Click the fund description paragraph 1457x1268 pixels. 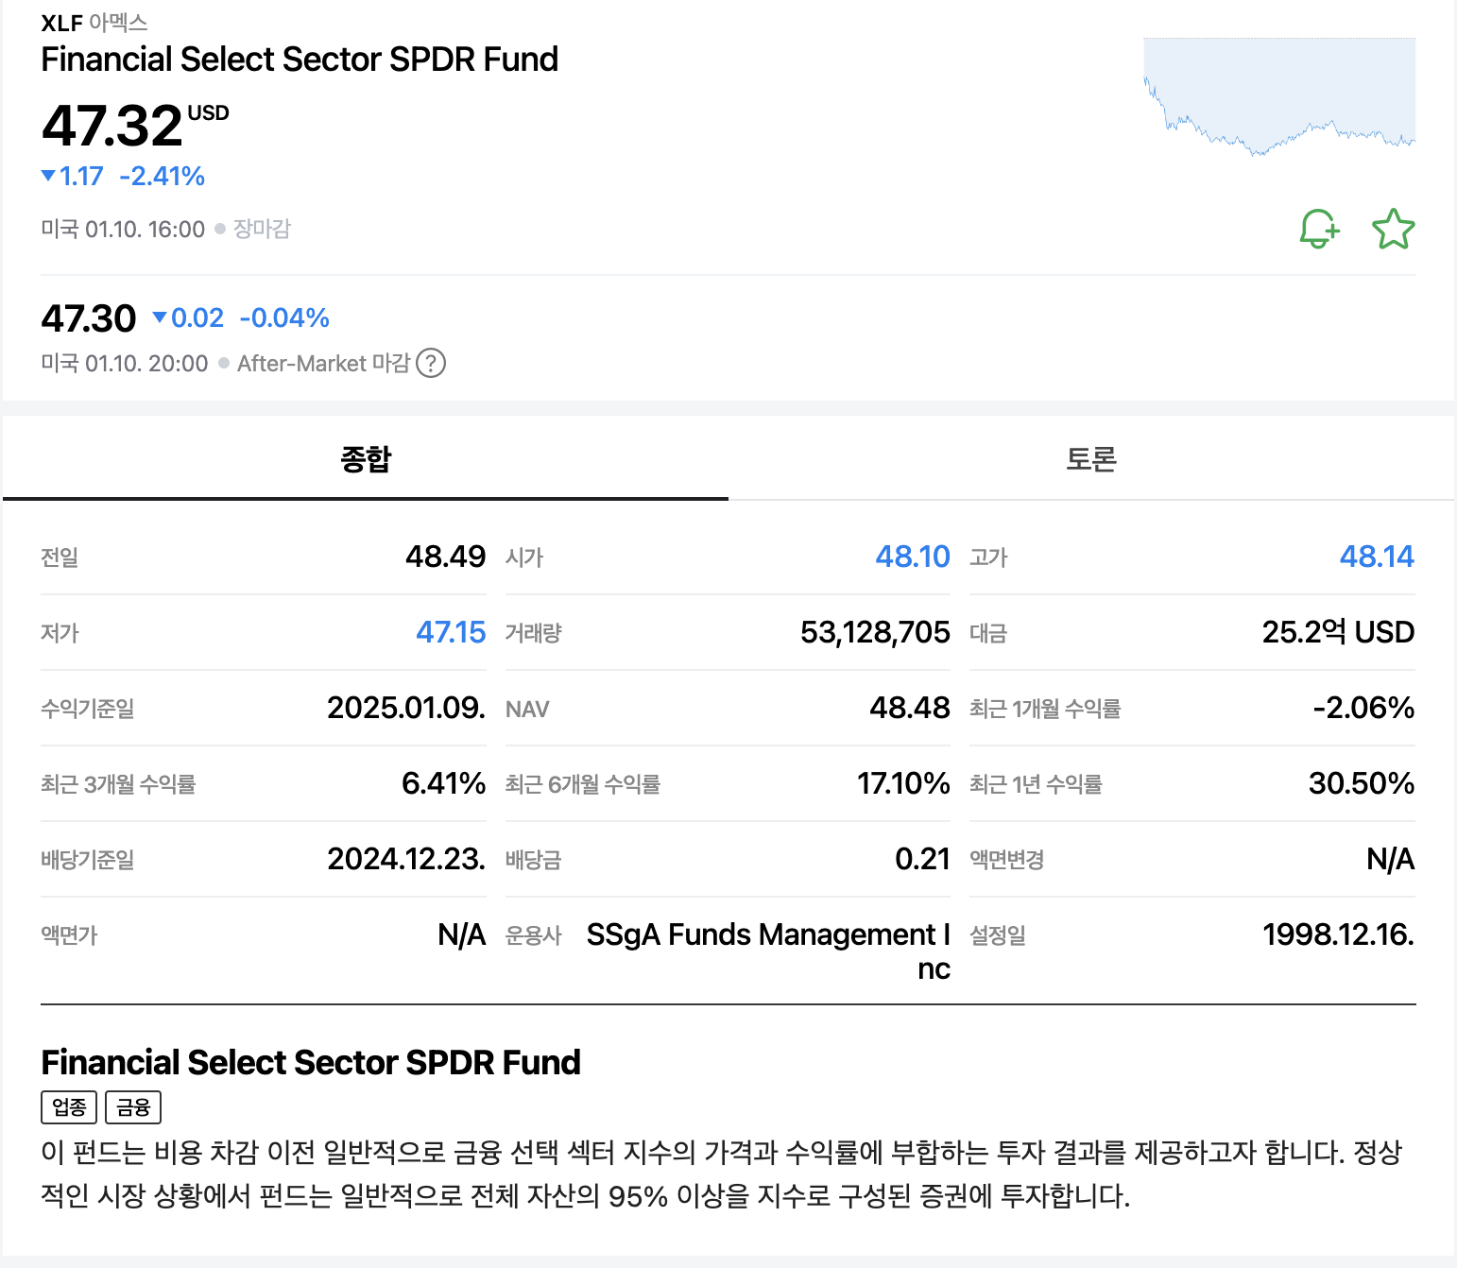tap(722, 1174)
